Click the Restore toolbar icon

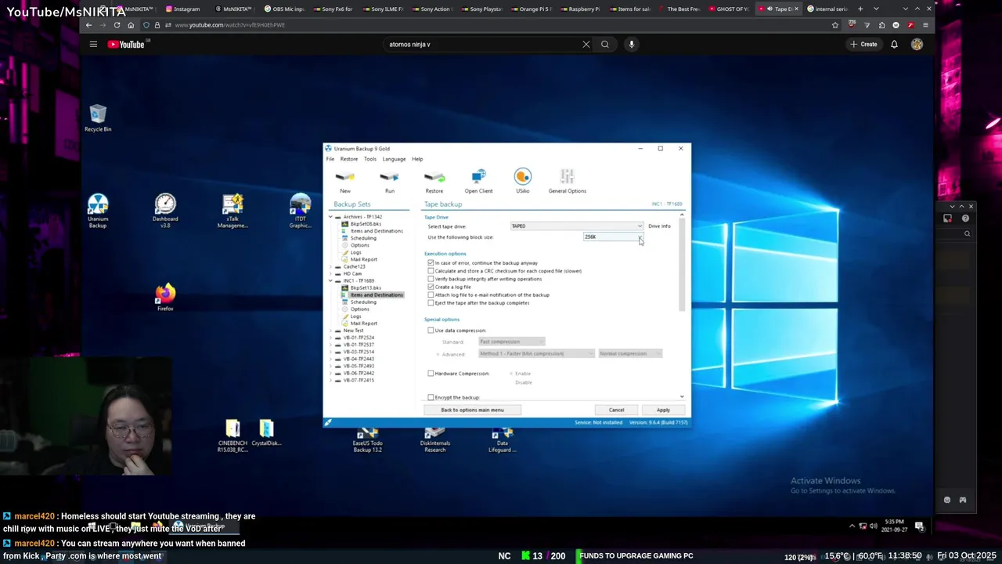pyautogui.click(x=434, y=181)
